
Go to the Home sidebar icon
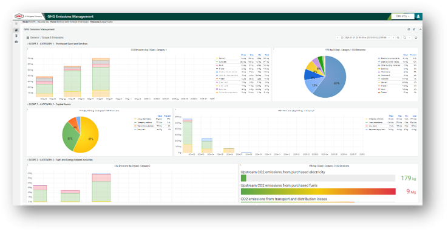coord(16,30)
